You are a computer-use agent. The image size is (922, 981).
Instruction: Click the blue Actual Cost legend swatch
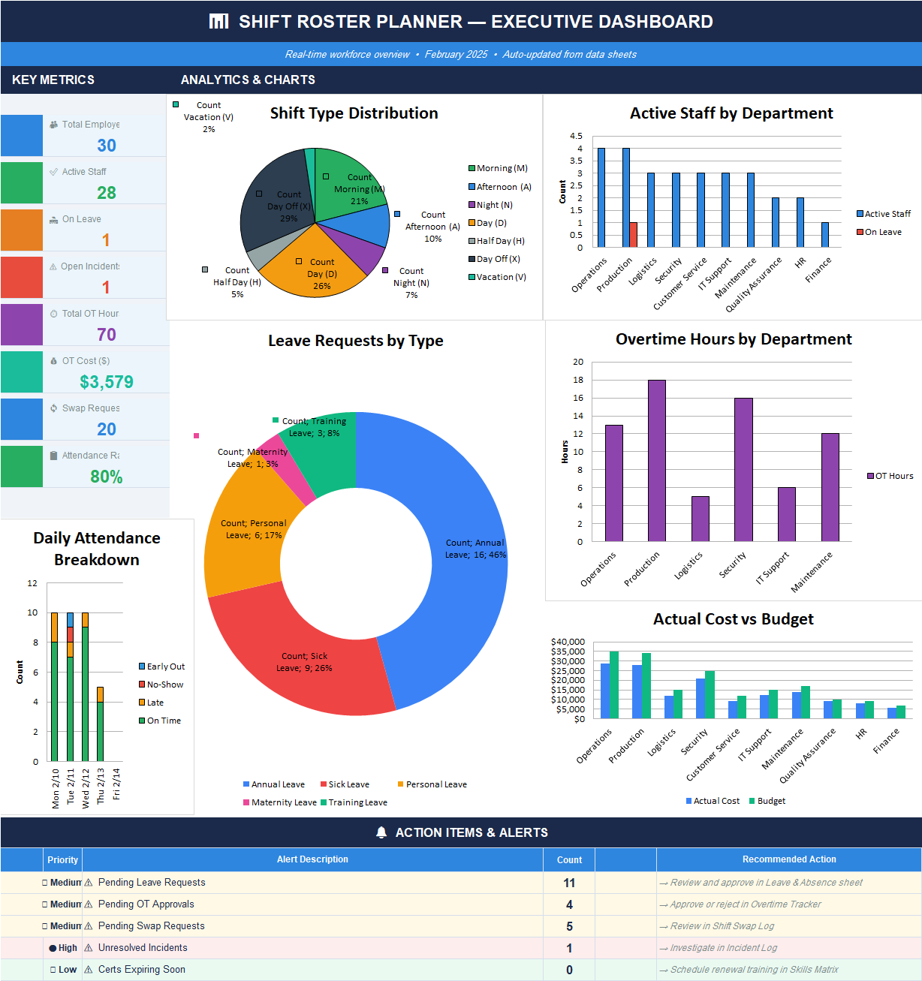[x=688, y=800]
